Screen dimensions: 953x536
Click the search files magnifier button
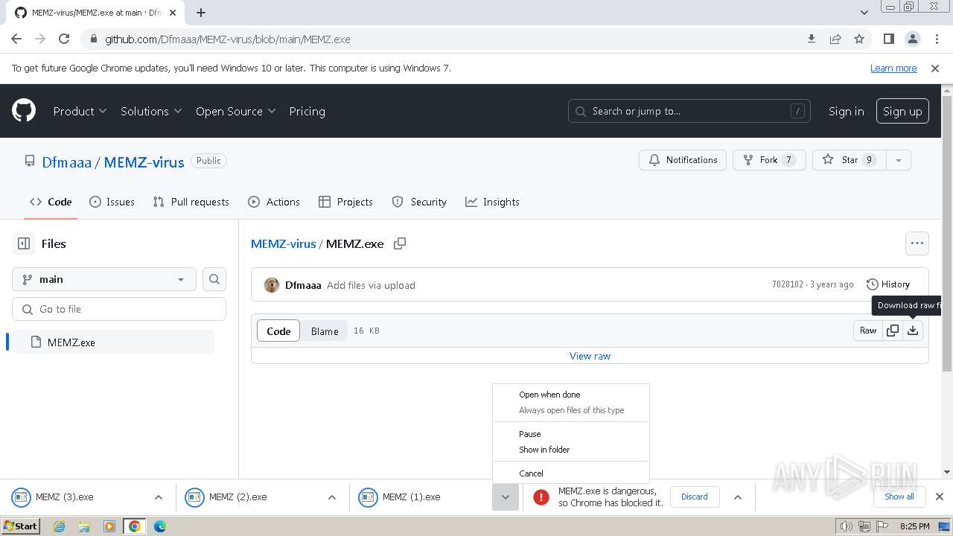click(x=214, y=279)
